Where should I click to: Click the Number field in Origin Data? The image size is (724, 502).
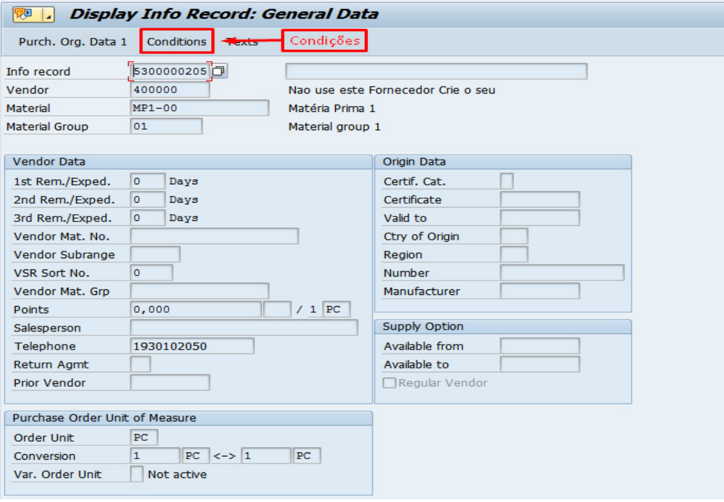pyautogui.click(x=562, y=273)
